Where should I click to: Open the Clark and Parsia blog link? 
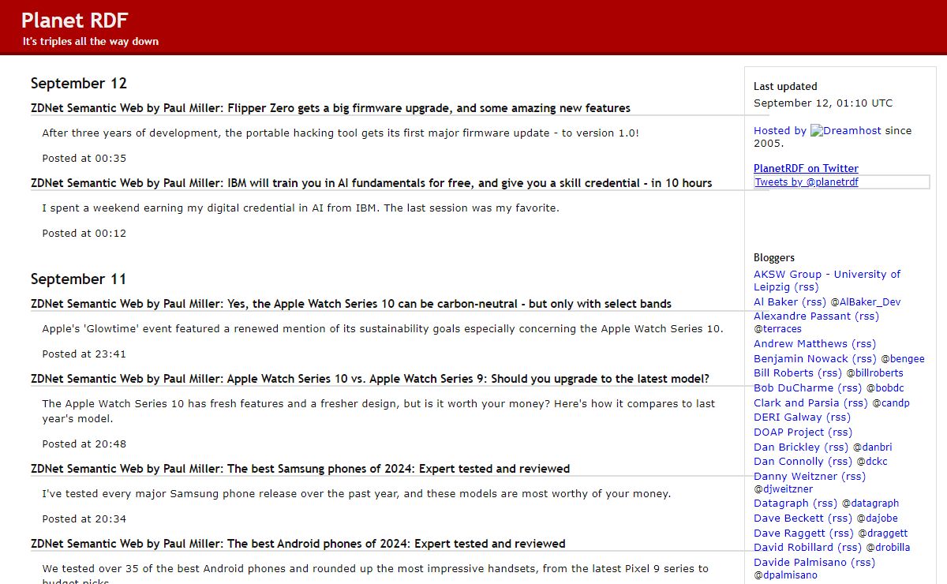(796, 403)
